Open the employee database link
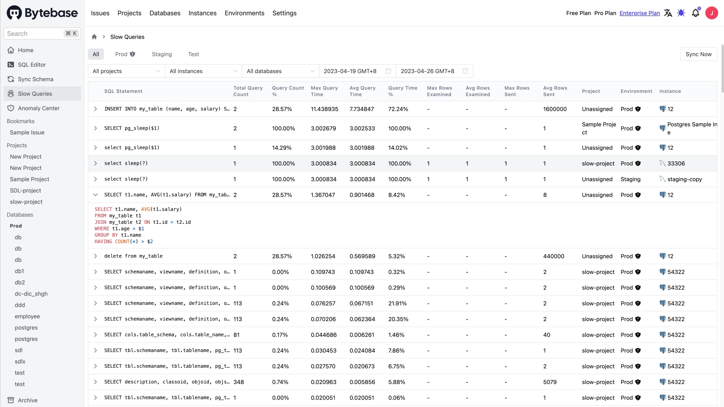Screen dimensions: 724x407 [27, 317]
